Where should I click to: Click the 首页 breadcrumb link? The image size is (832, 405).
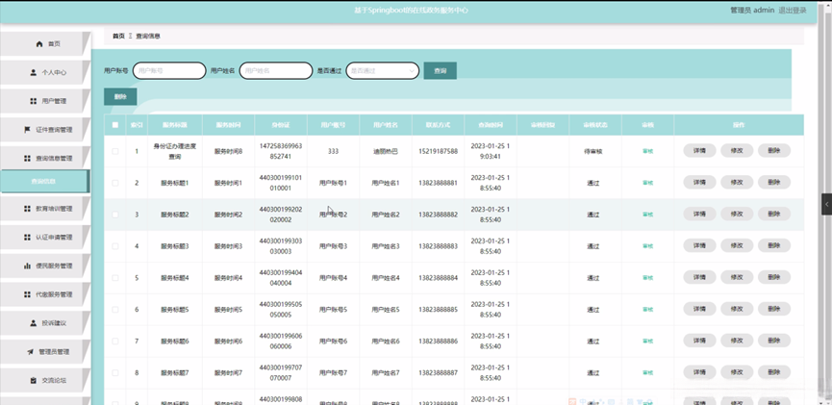118,37
